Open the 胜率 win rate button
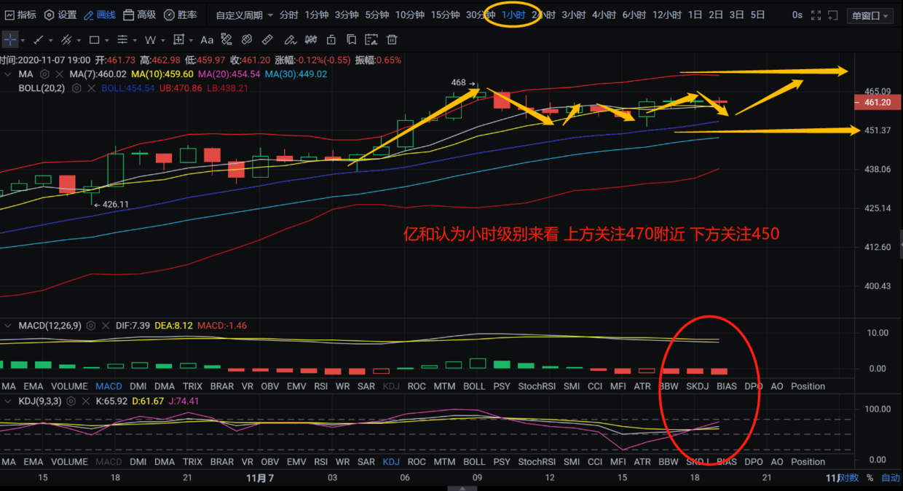The image size is (903, 491). click(180, 15)
